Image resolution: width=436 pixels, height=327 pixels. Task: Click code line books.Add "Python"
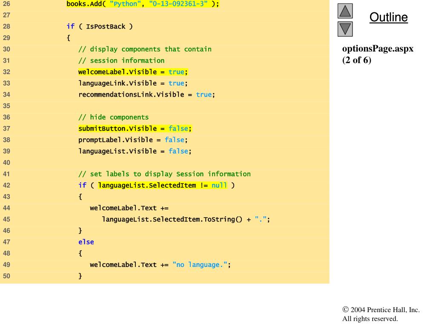coord(143,4)
